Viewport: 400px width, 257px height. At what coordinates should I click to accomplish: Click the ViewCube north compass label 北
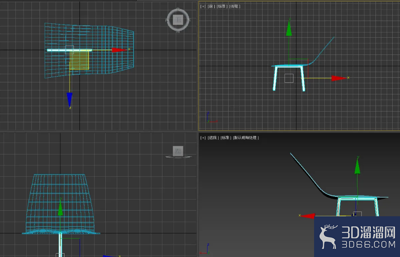(178, 9)
